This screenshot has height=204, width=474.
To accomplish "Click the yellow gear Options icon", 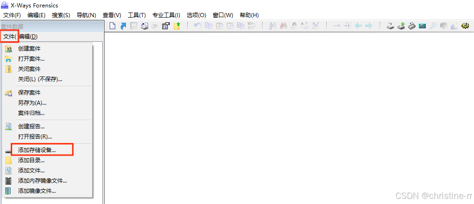I will click(465, 26).
